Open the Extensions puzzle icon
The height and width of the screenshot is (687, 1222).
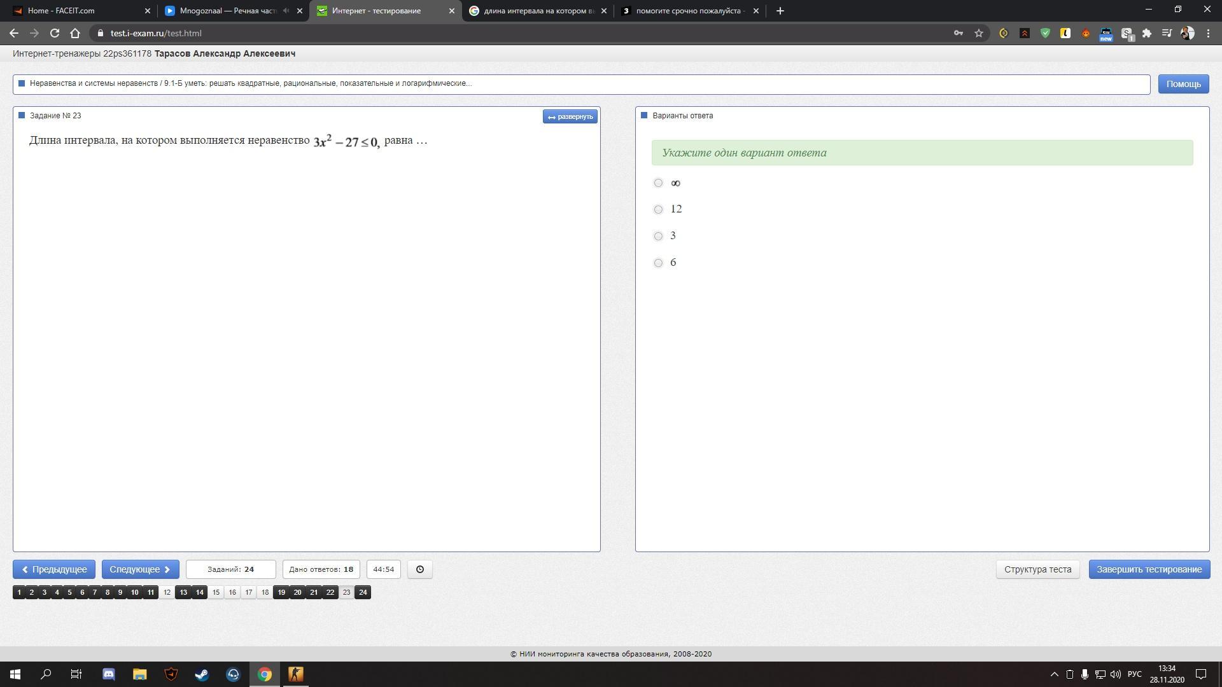point(1147,33)
